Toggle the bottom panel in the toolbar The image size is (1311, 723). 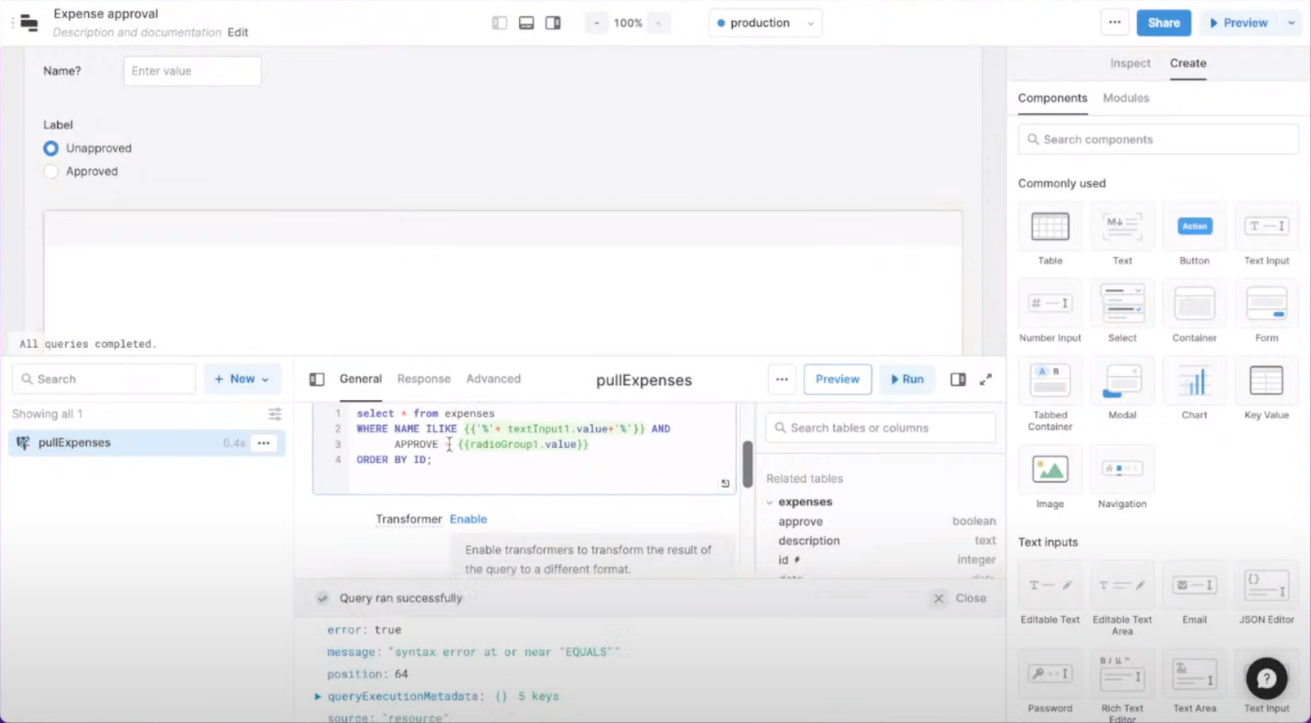pos(526,23)
